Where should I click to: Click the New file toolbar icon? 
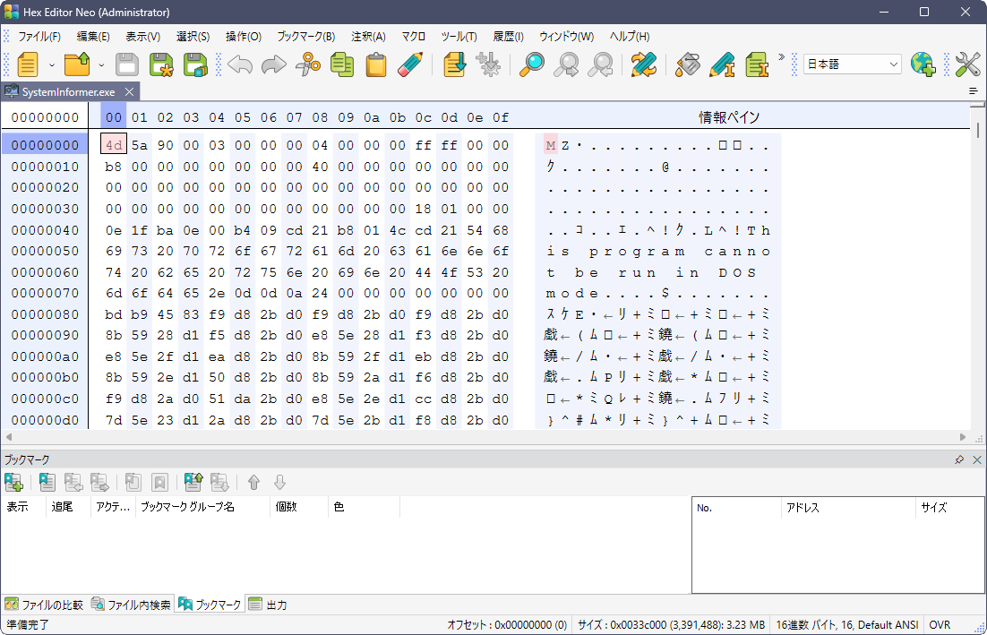28,64
